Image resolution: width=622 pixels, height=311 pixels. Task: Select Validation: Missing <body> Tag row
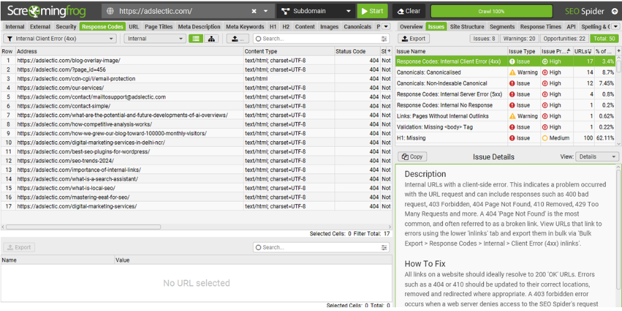(506, 127)
